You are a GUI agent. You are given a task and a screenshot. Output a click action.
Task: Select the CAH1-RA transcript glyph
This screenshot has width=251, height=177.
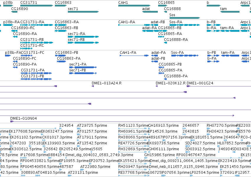pyautogui.click(x=134, y=25)
